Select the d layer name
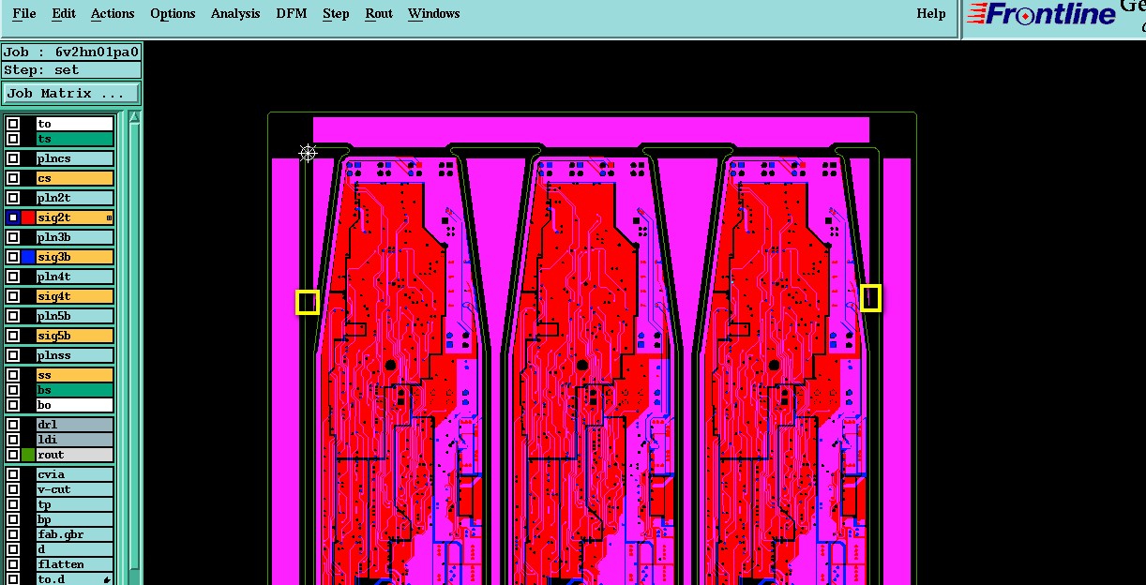The image size is (1146, 585). pyautogui.click(x=75, y=549)
